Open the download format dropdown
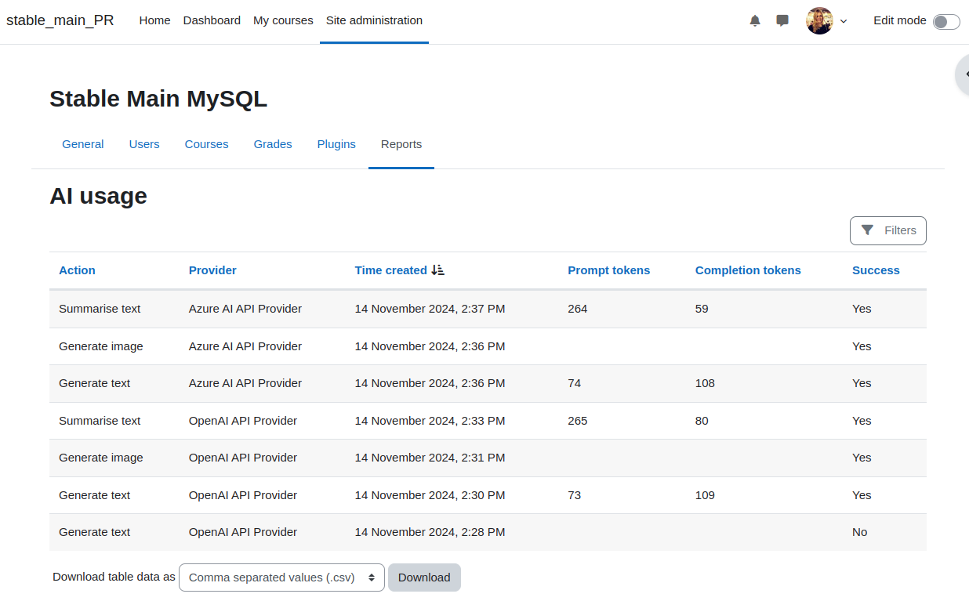 click(281, 577)
